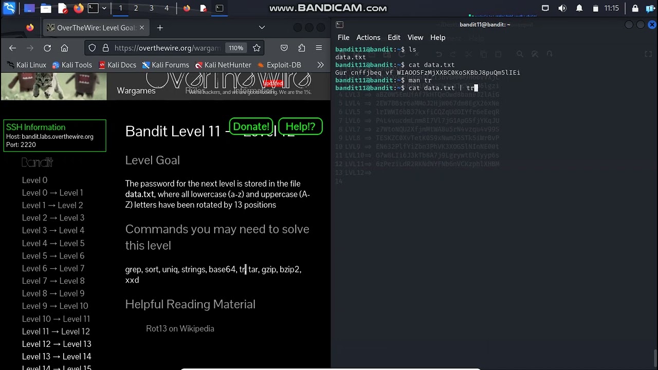Image resolution: width=658 pixels, height=370 pixels.
Task: Click the battery status icon
Action: coord(596,8)
